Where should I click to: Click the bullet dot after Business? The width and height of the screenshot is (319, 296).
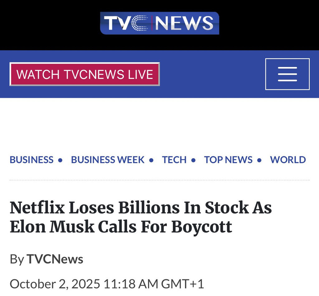coord(60,160)
